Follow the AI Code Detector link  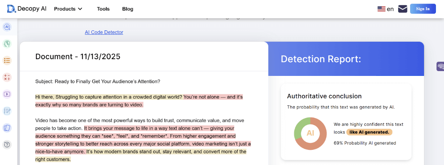click(104, 32)
